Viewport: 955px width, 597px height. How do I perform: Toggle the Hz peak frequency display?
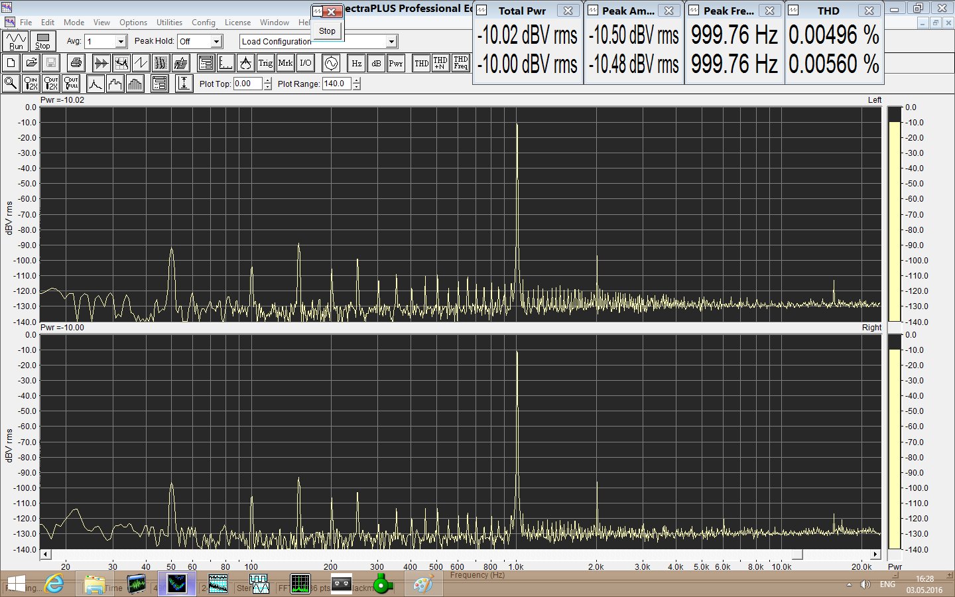[x=356, y=63]
